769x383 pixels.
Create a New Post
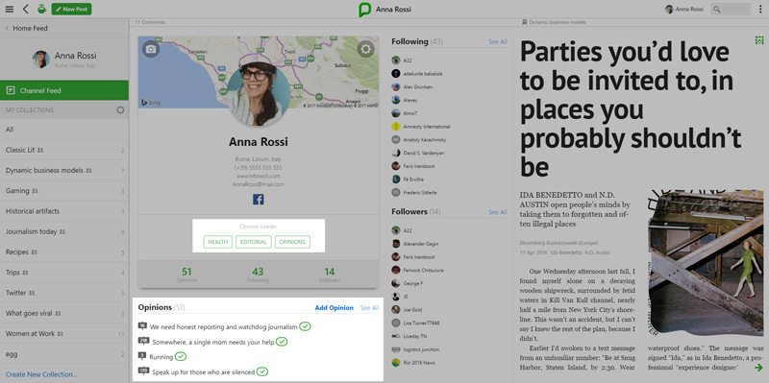pyautogui.click(x=71, y=9)
